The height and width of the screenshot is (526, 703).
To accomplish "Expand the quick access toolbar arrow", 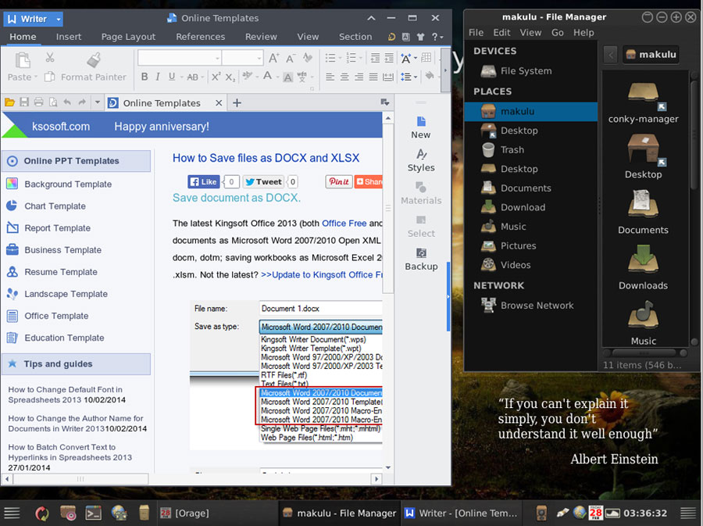I will tap(98, 102).
